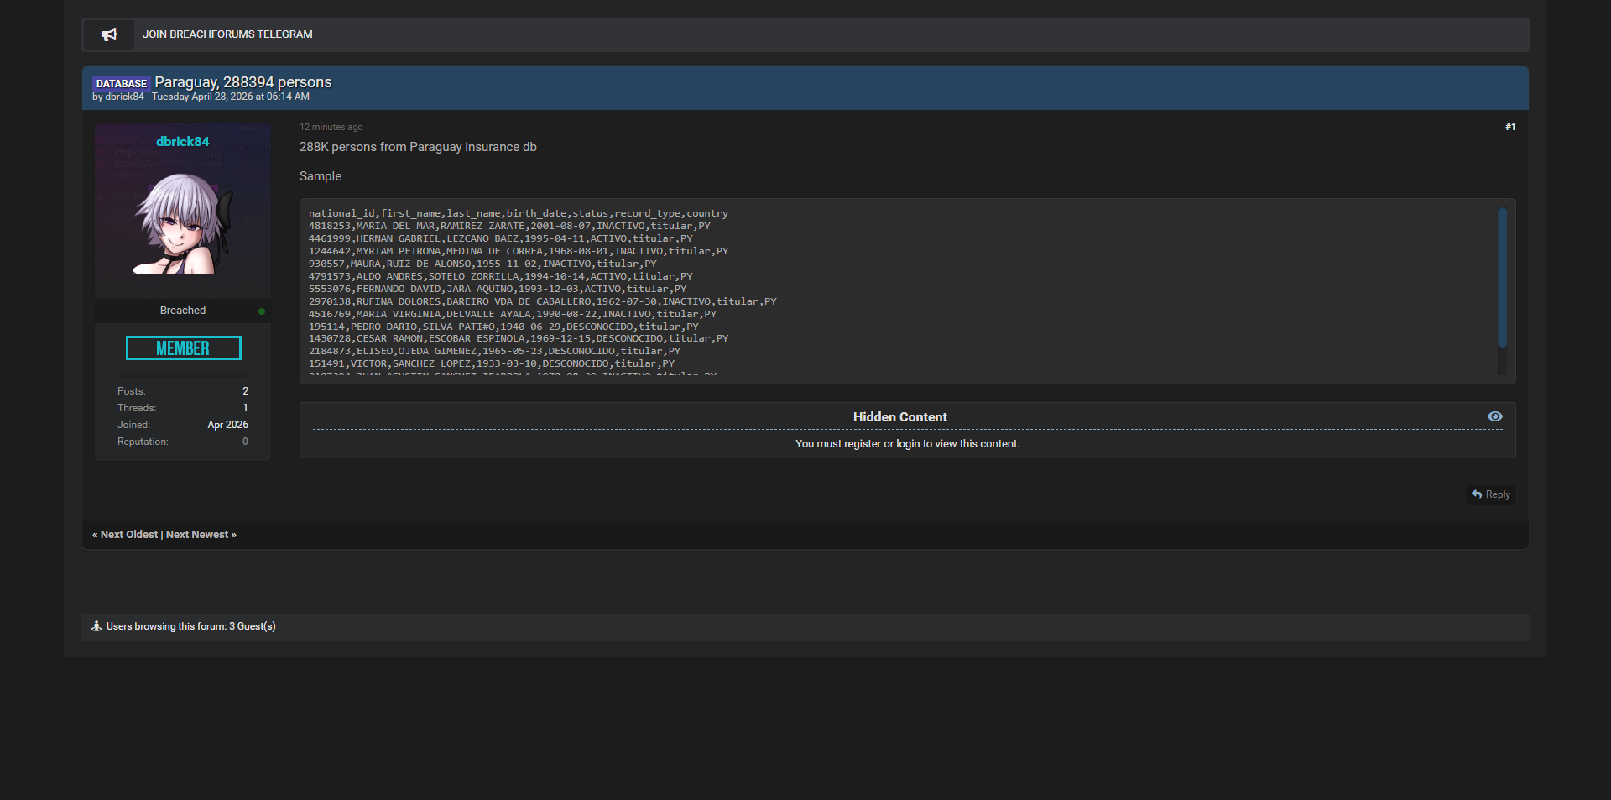Click the MEMBER rank badge

[x=183, y=348]
